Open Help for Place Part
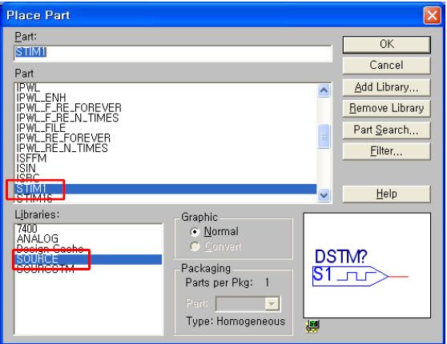The height and width of the screenshot is (344, 447). [x=387, y=194]
